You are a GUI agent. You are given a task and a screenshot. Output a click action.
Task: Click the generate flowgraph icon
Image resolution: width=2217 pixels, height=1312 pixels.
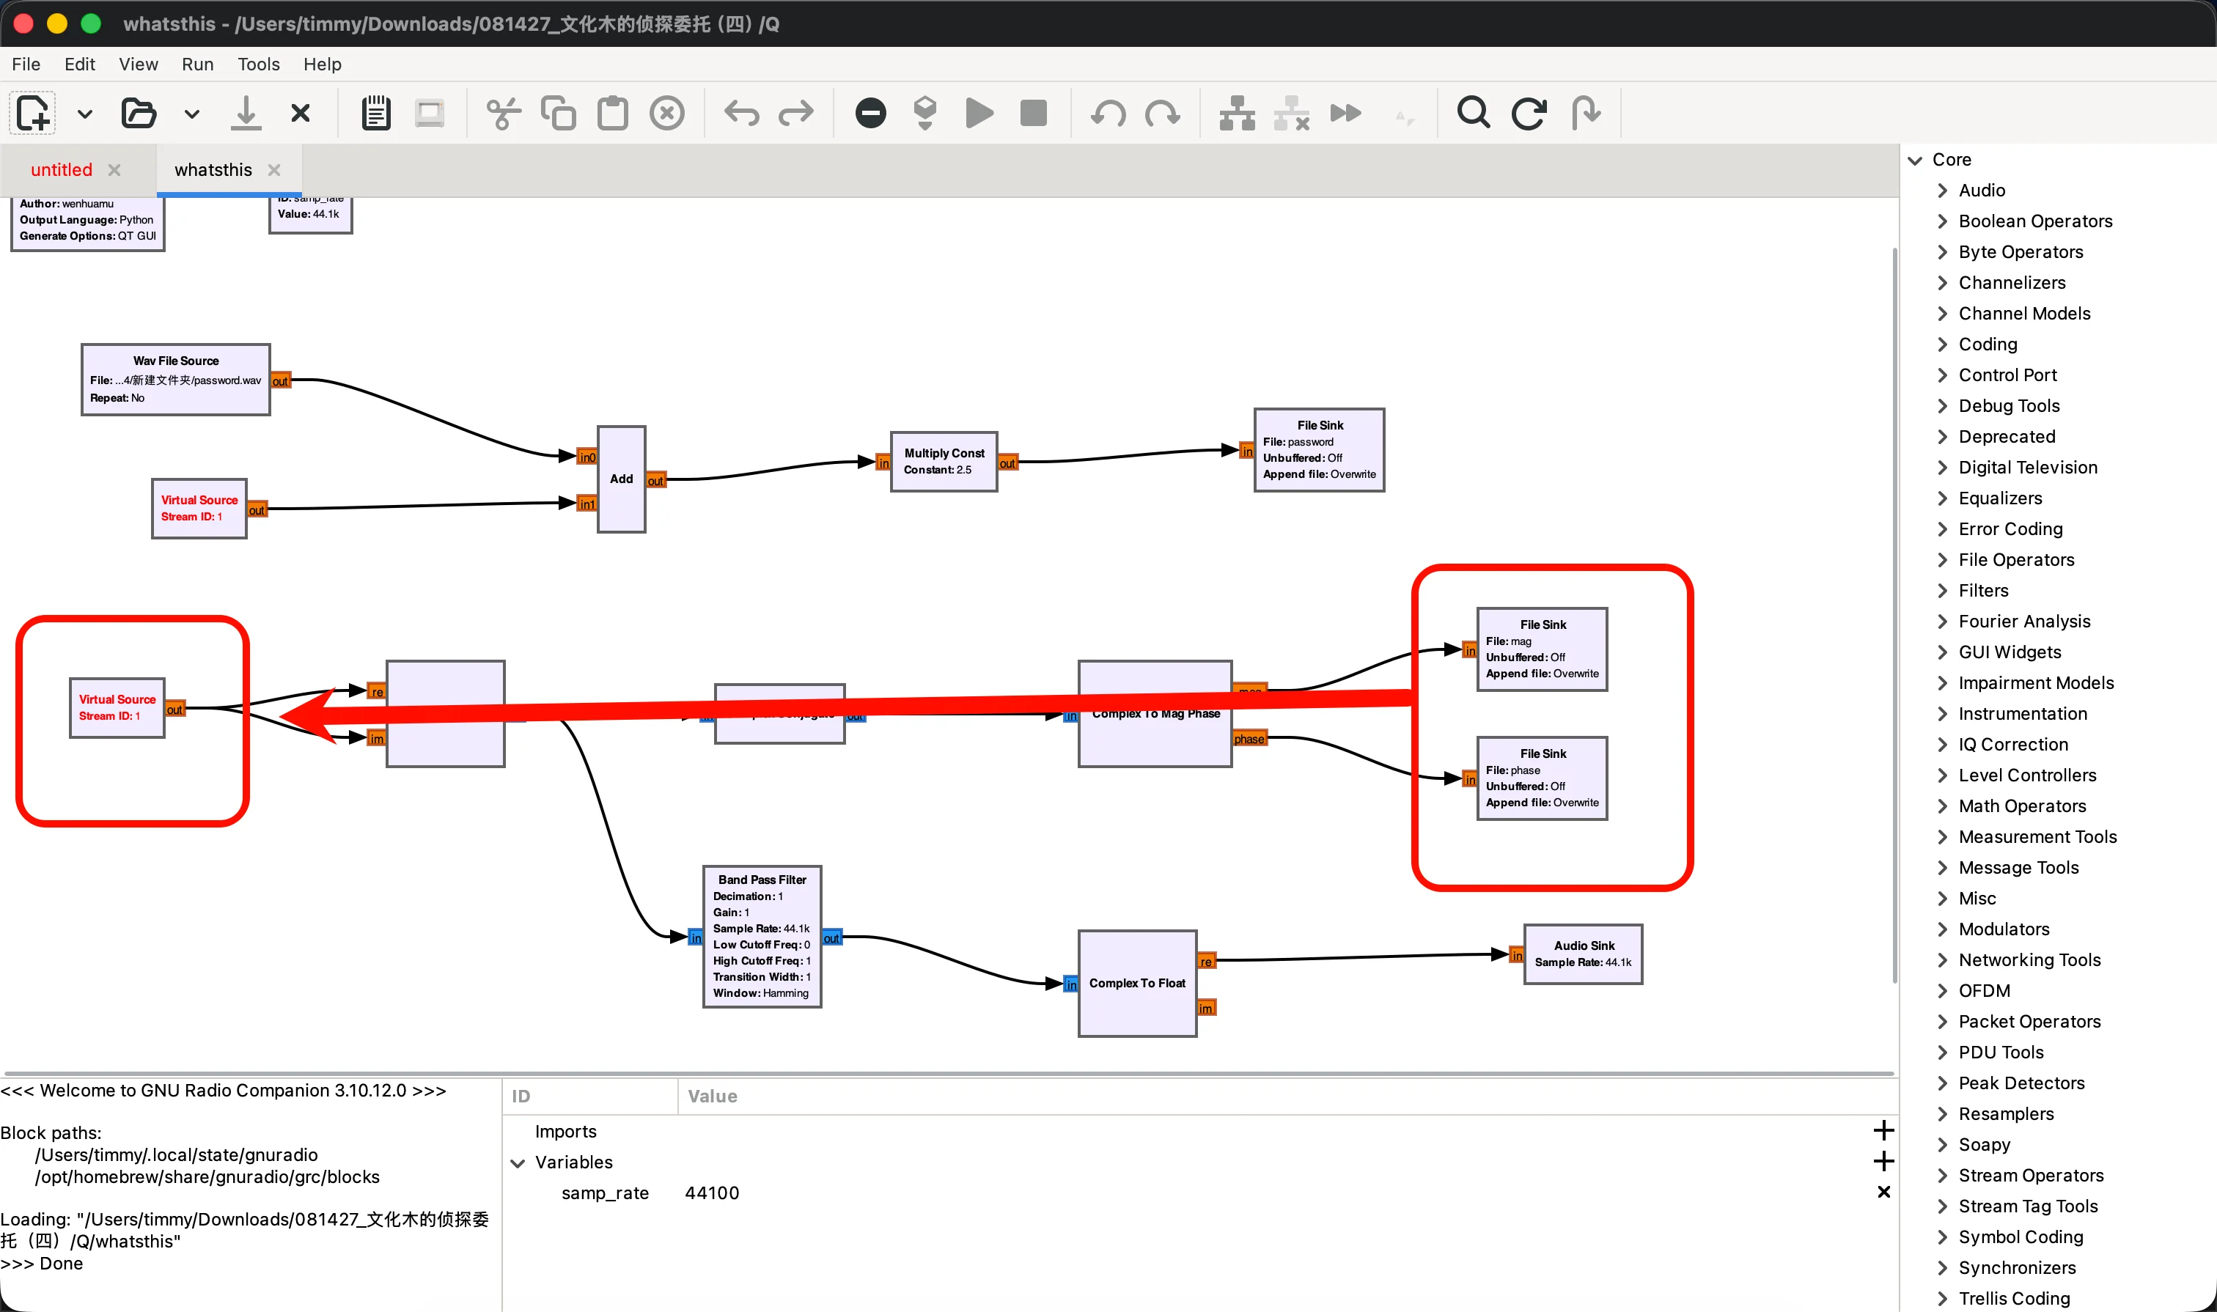click(925, 113)
